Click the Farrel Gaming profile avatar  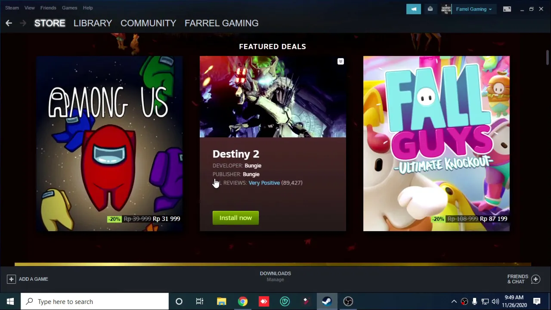(x=446, y=9)
